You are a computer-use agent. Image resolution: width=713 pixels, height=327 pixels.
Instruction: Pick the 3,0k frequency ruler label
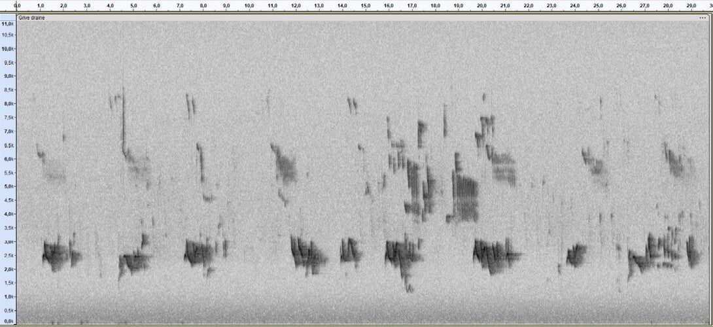(x=8, y=241)
